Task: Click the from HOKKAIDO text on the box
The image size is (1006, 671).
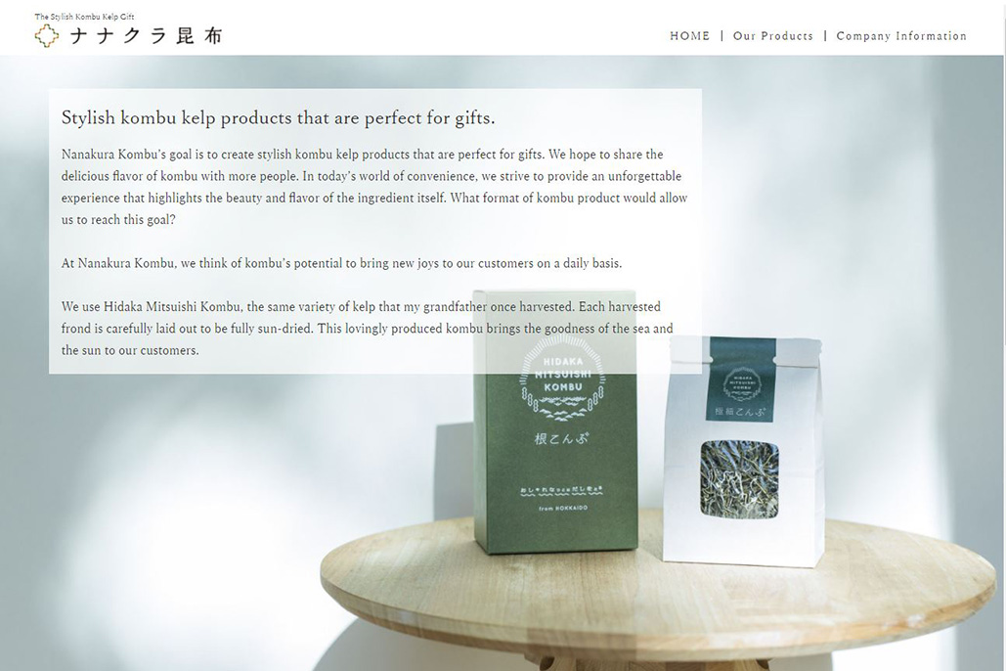Action: [x=563, y=508]
